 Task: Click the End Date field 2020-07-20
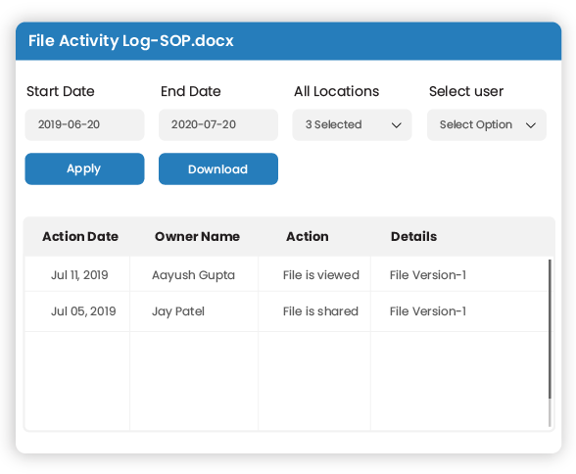(218, 124)
